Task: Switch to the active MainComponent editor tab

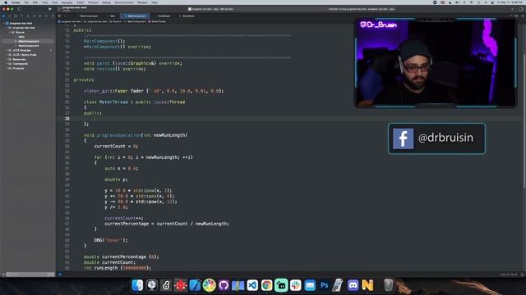Action: coord(135,16)
